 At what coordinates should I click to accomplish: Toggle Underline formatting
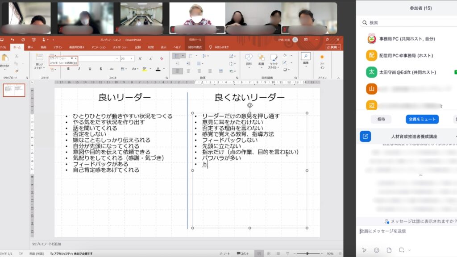click(90, 69)
